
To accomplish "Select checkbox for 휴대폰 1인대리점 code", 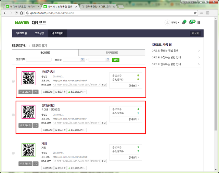I will coord(13,115).
